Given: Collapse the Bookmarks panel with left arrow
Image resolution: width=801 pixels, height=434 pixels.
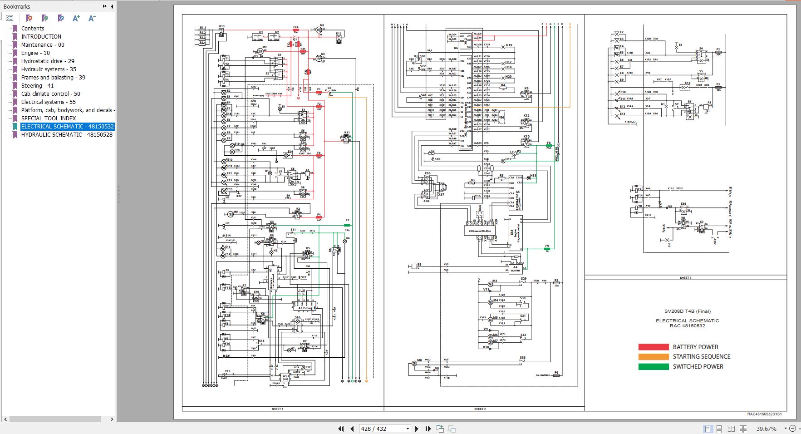Looking at the screenshot, I should click(x=112, y=6).
